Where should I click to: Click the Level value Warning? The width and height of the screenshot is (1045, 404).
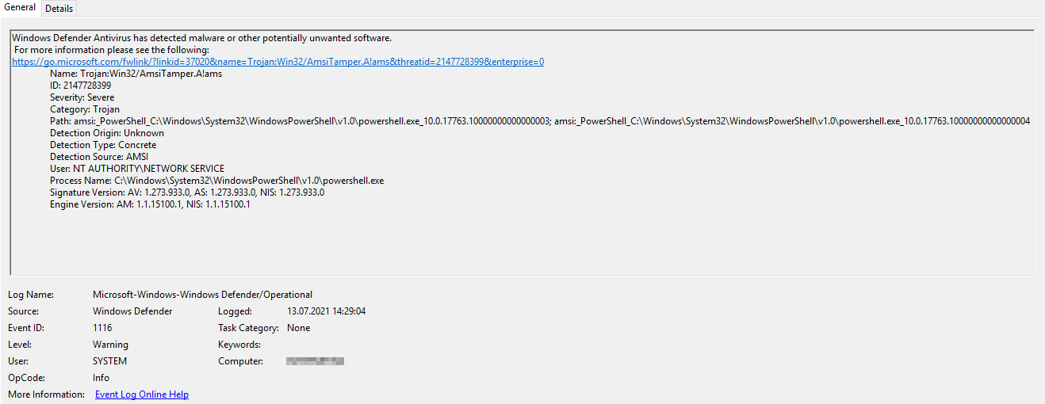110,345
